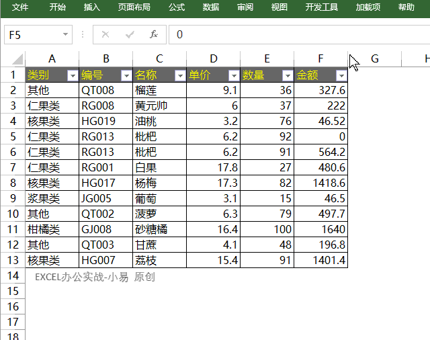Image resolution: width=430 pixels, height=340 pixels.
Task: Select cell with amount 564.2
Action: point(321,152)
